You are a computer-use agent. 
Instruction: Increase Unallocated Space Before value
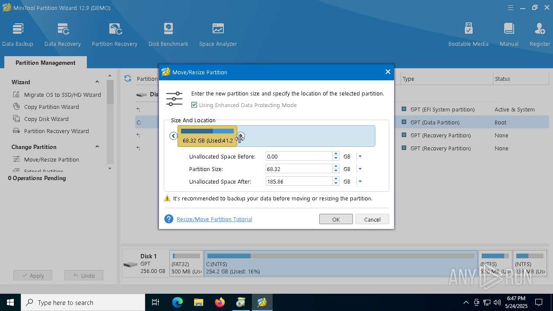pos(336,154)
